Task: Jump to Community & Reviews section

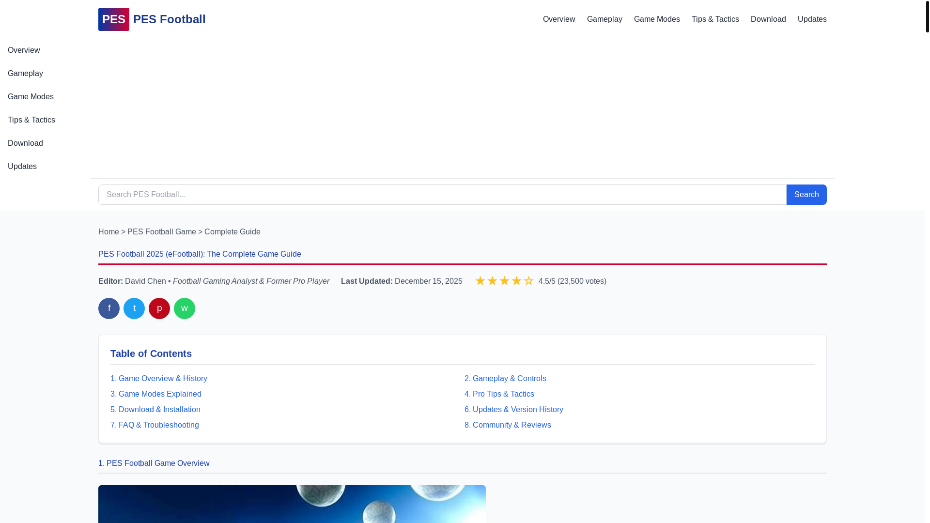Action: pos(508,425)
